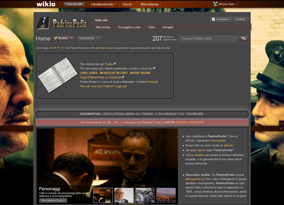
Task: Open the sandbox link
Action: (199, 155)
